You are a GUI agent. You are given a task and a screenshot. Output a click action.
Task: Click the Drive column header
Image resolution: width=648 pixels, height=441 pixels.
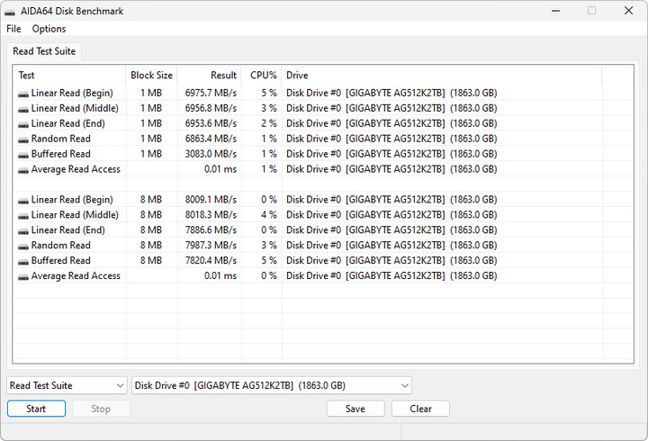[442, 76]
